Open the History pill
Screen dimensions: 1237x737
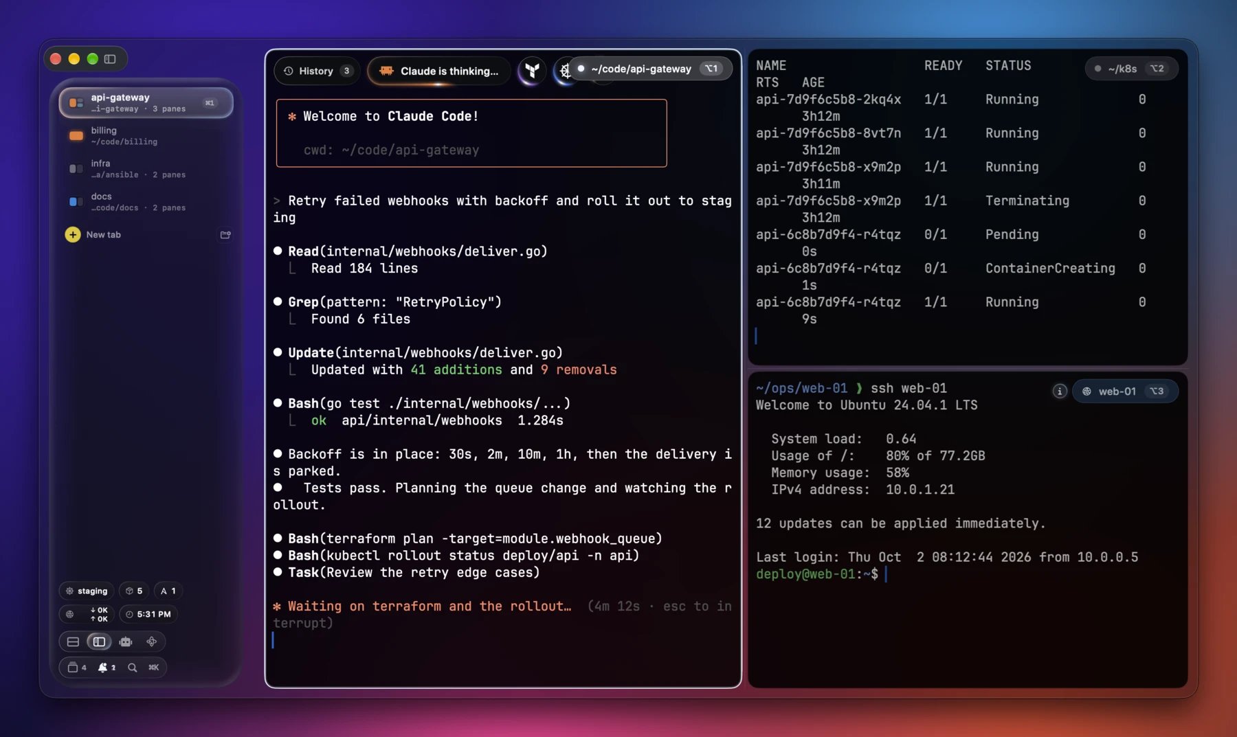pyautogui.click(x=317, y=71)
